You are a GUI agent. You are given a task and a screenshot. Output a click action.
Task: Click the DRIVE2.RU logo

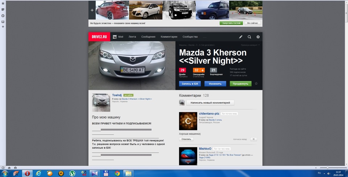coord(99,37)
